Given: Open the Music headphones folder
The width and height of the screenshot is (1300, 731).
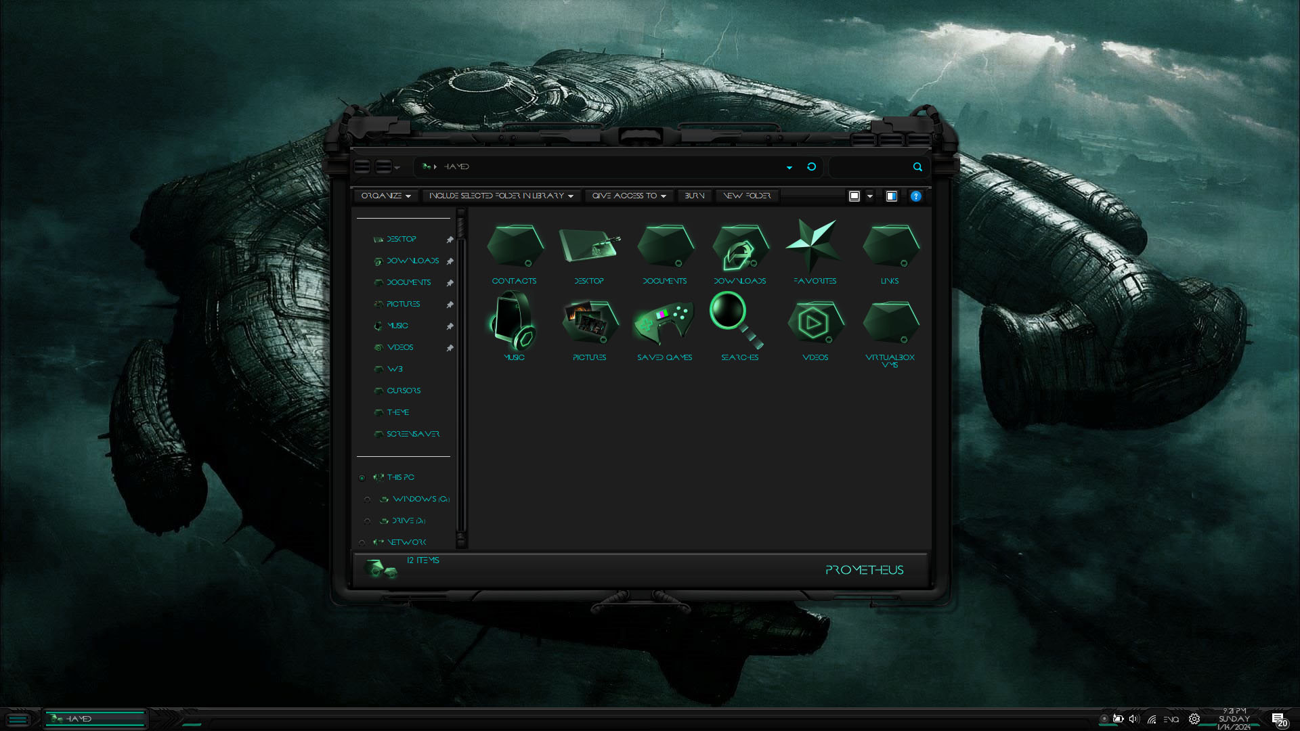Looking at the screenshot, I should (x=514, y=322).
